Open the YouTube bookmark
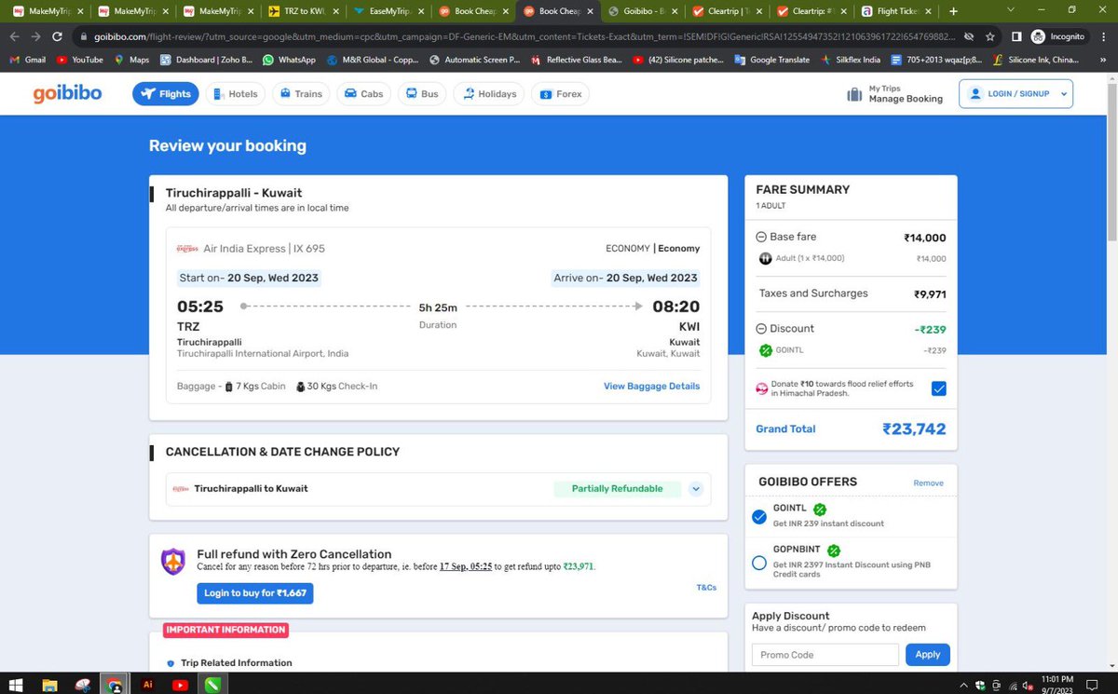 click(x=80, y=60)
